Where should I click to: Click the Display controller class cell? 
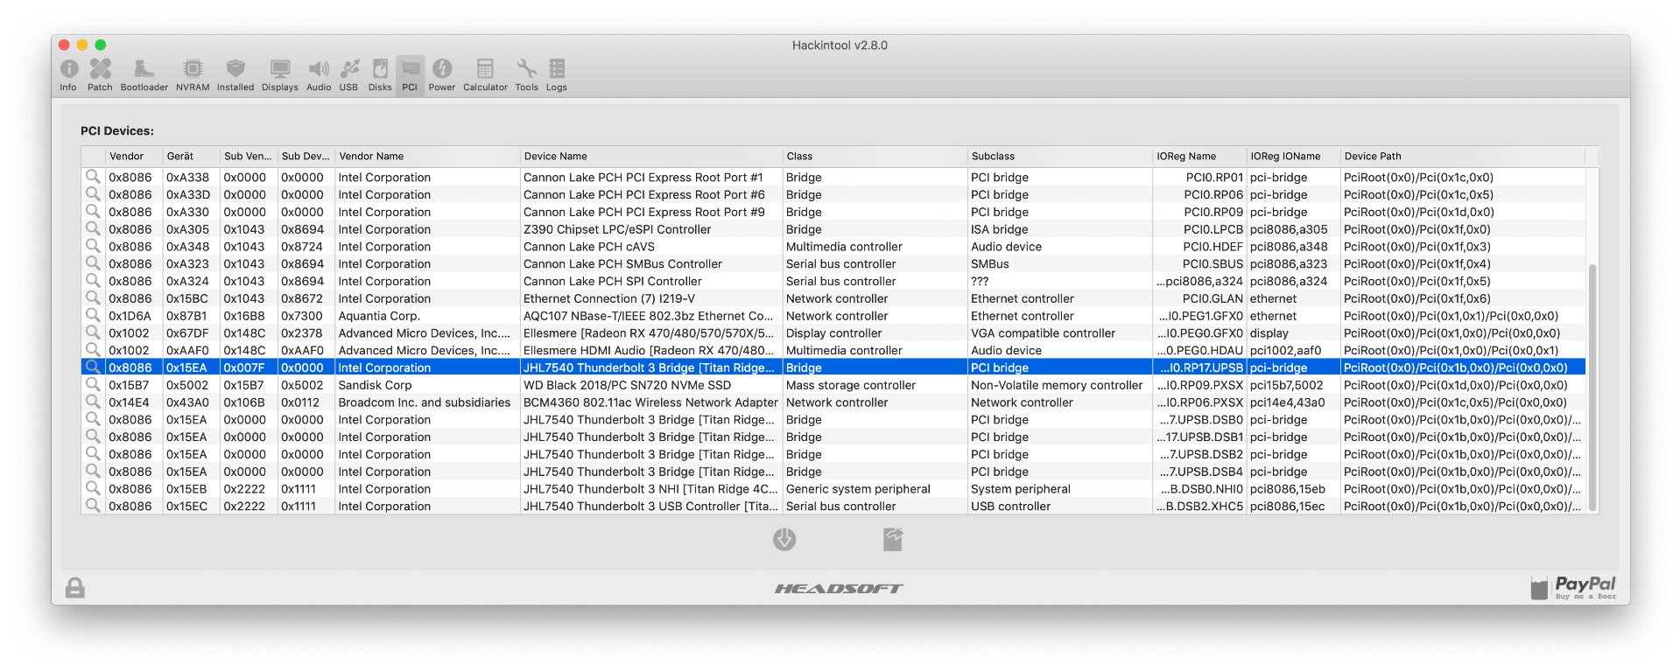875,333
